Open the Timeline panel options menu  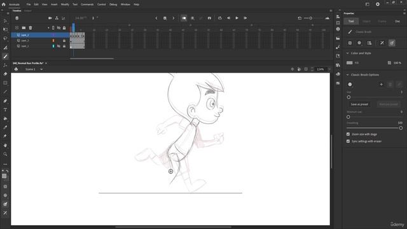331,11
